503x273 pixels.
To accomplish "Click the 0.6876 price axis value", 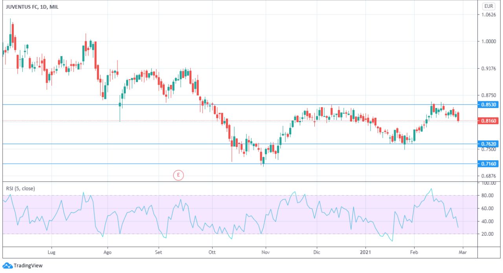I will coord(488,176).
